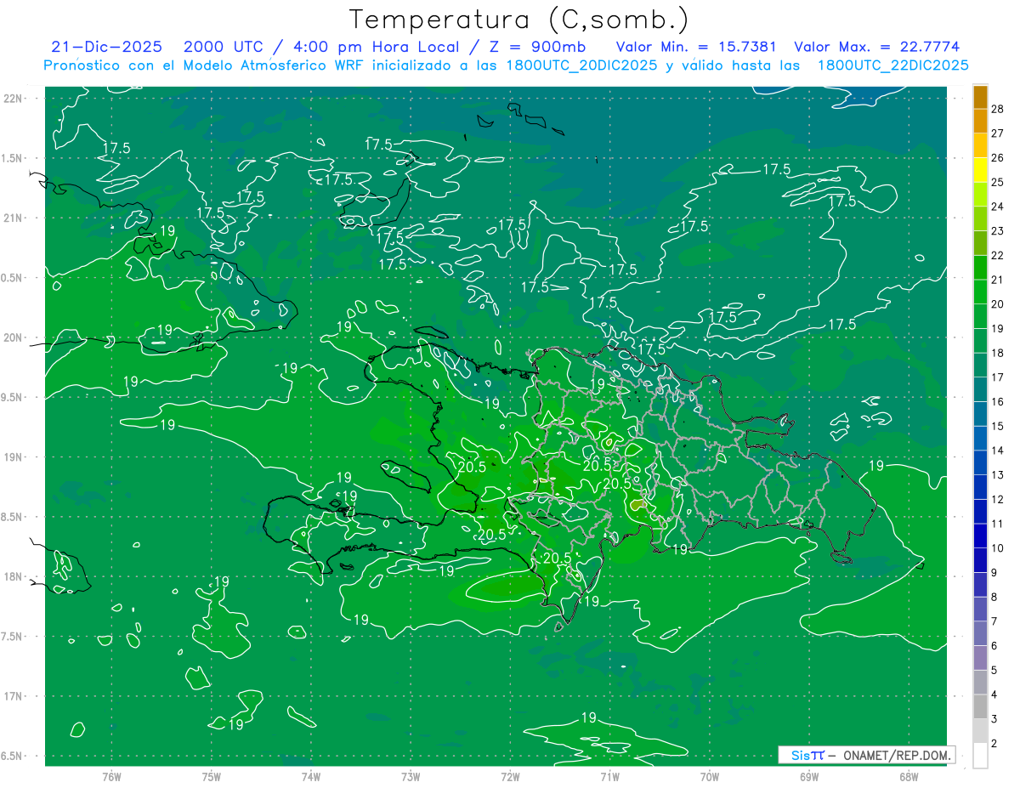Click the 22 label on the color scale
The height and width of the screenshot is (788, 1020).
point(998,255)
